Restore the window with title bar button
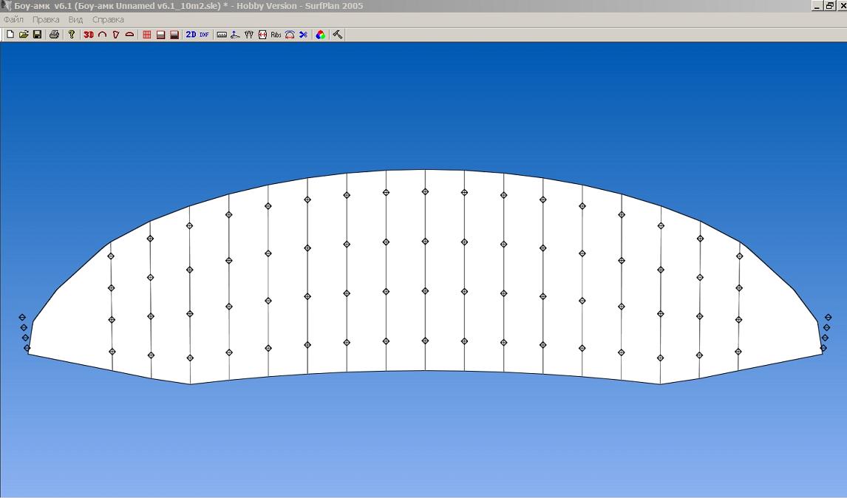Screen dimensions: 847x498 tap(829, 6)
